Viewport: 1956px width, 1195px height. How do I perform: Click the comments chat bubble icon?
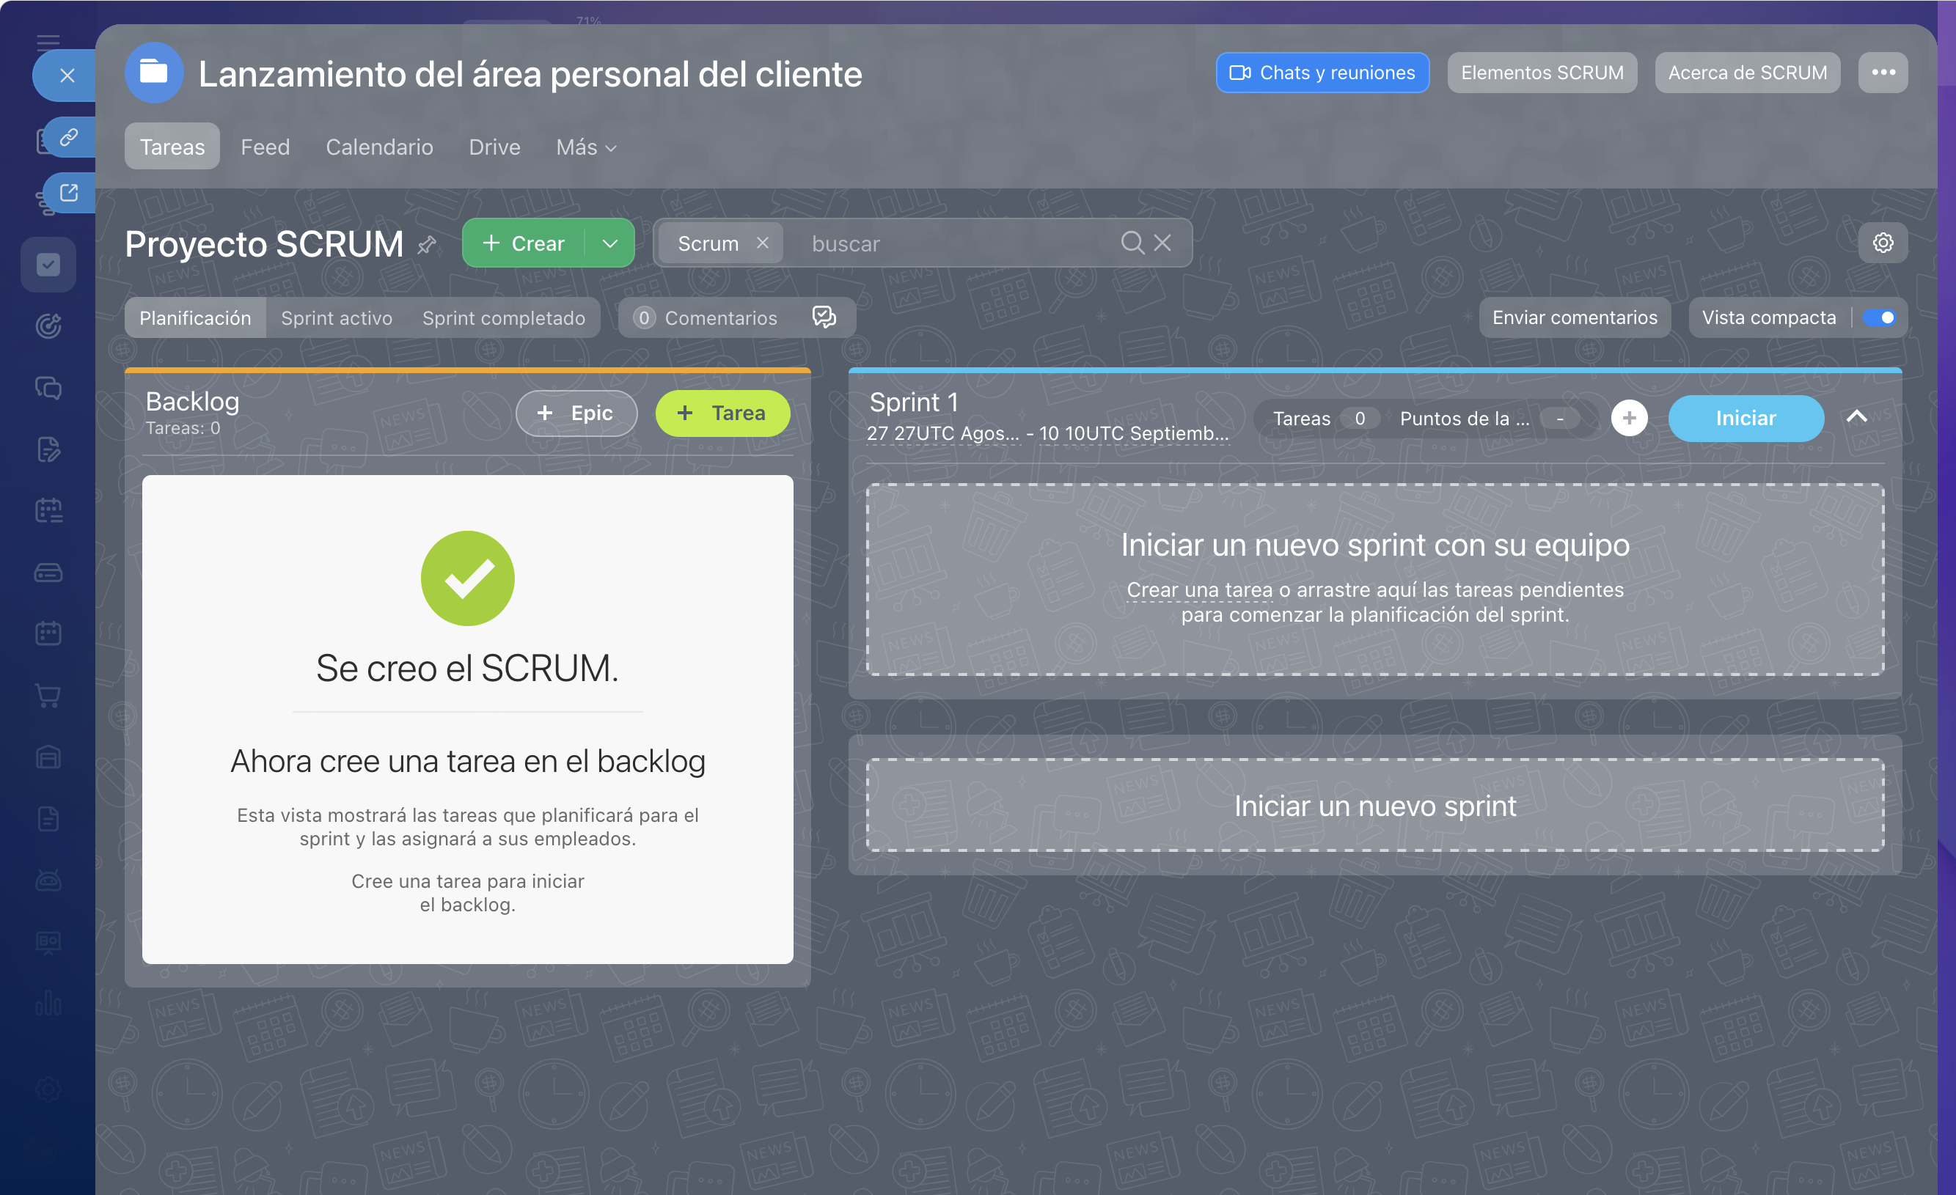coord(824,317)
